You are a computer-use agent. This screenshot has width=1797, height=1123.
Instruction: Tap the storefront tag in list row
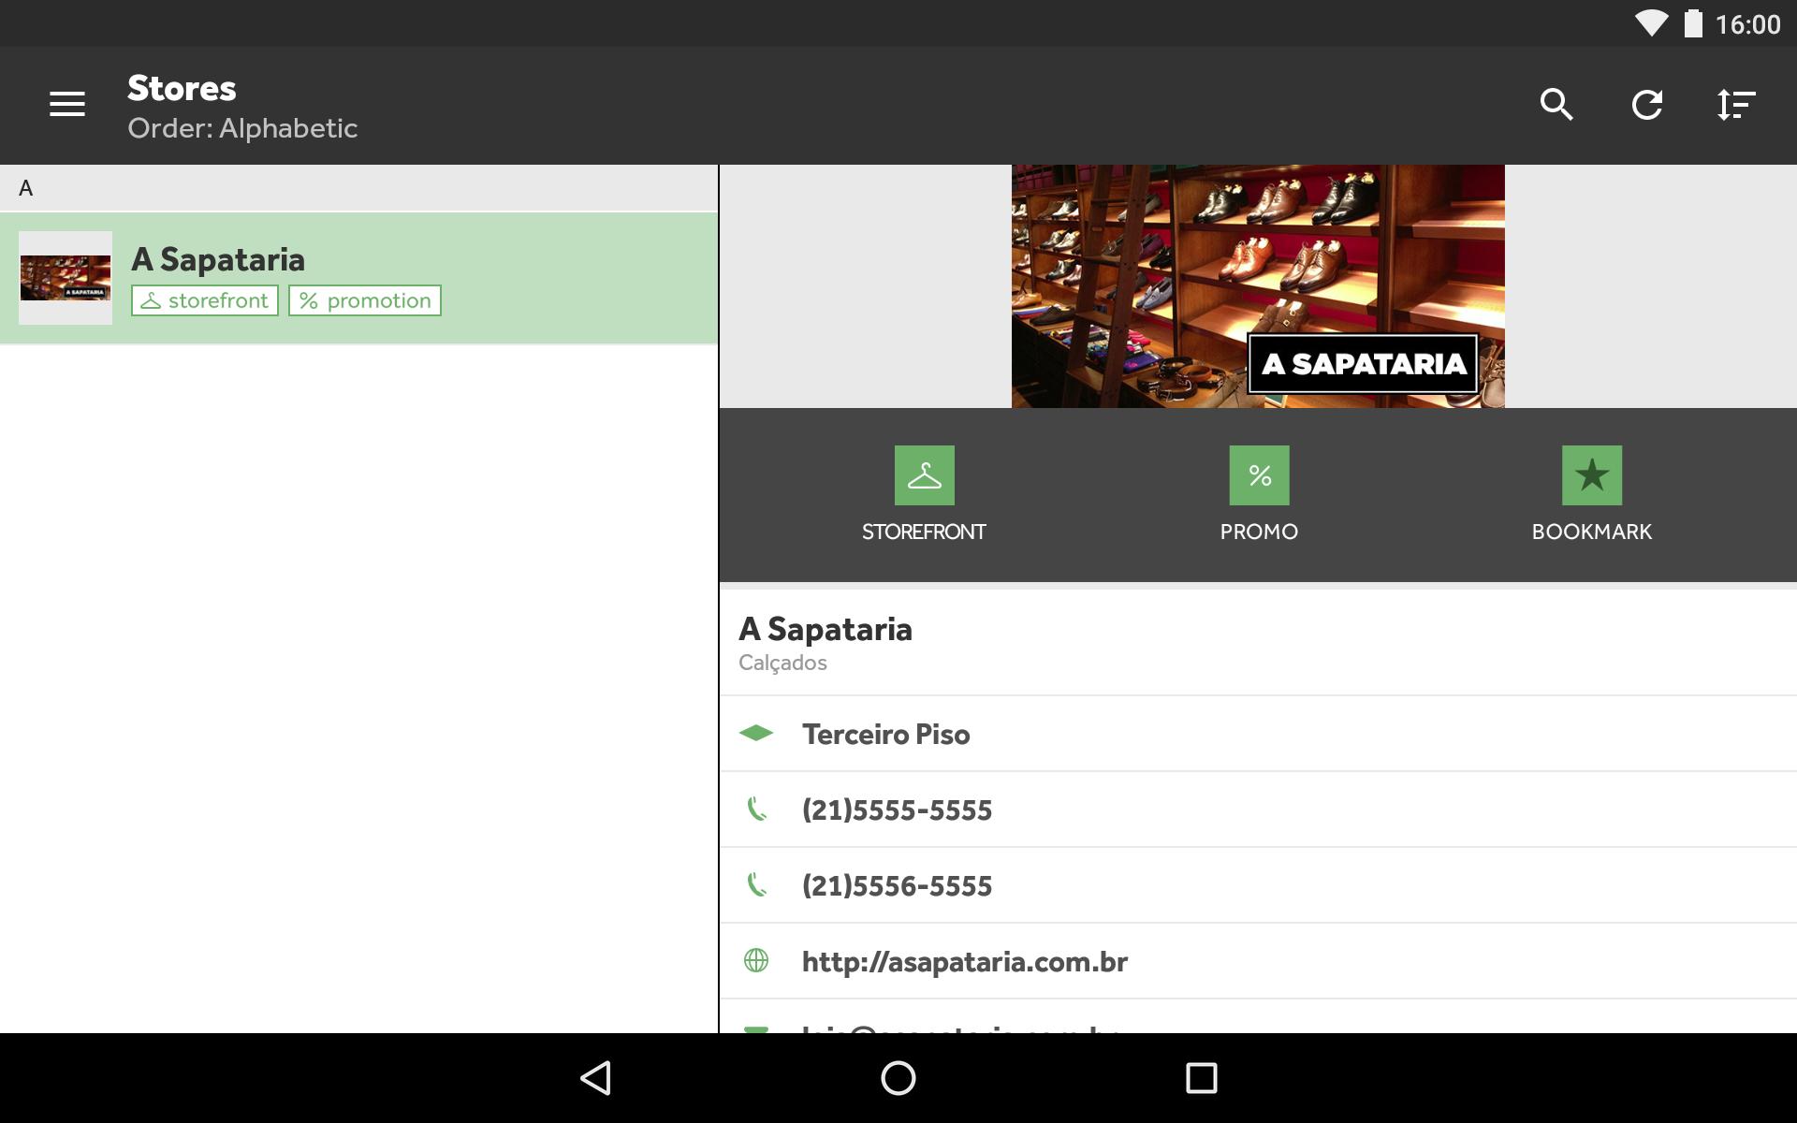tap(205, 300)
